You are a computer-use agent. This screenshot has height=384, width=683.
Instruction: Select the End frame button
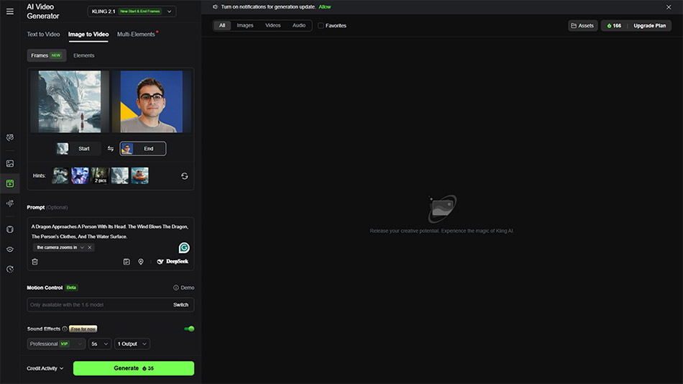pos(143,149)
